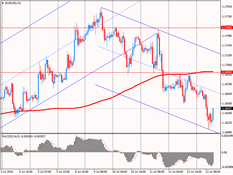Click price scale value 1.17765
233x175 pixels.
pos(227,17)
